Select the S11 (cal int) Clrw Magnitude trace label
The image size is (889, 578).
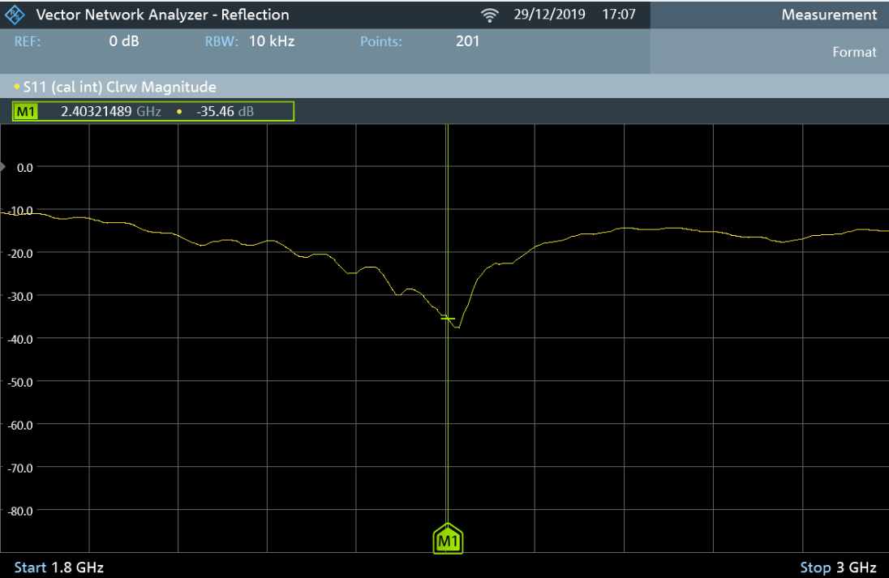tap(119, 88)
